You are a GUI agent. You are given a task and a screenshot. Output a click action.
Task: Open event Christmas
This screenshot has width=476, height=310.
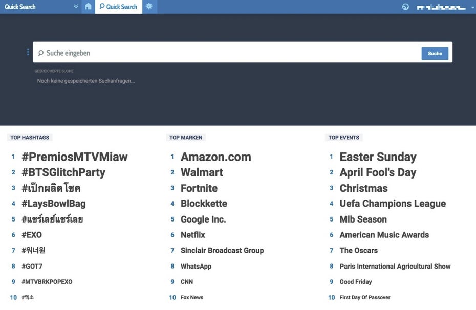[x=364, y=188]
